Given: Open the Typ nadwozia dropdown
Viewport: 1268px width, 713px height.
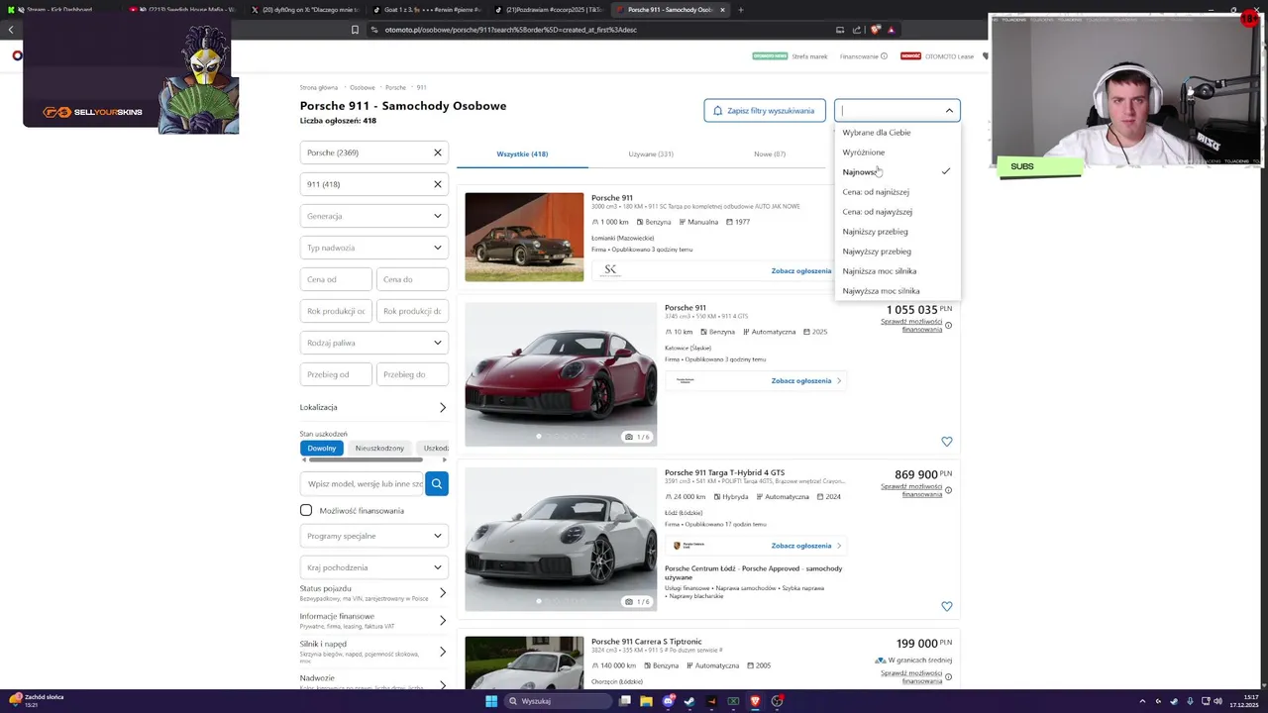Looking at the screenshot, I should (x=374, y=248).
